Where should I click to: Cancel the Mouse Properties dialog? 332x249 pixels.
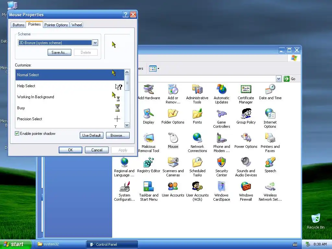click(97, 150)
